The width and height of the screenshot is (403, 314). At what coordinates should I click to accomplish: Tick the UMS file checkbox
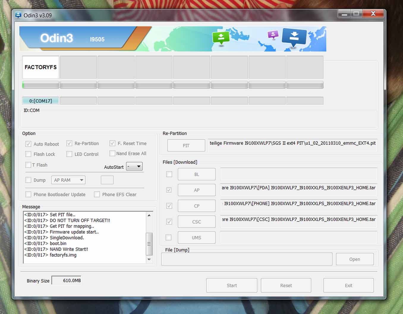169,237
